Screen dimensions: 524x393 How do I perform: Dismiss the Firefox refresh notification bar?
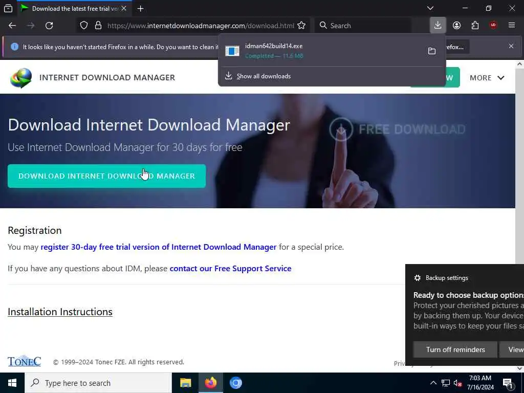pos(511,46)
